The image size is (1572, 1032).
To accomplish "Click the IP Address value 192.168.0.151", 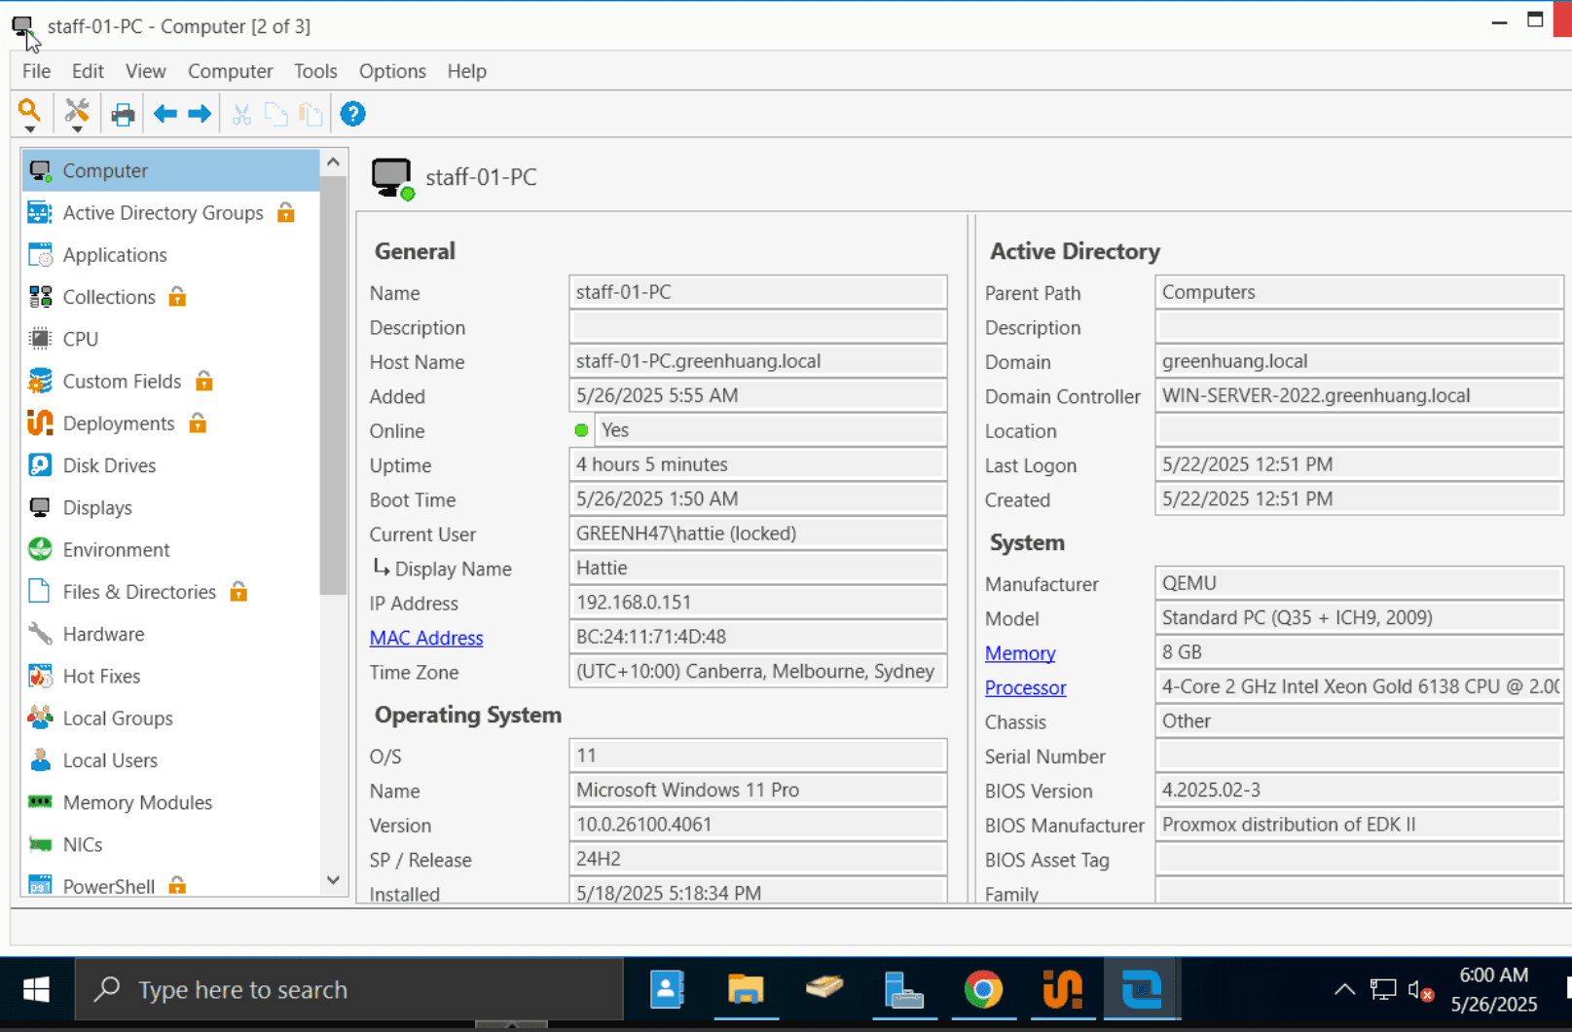I will pyautogui.click(x=757, y=603).
